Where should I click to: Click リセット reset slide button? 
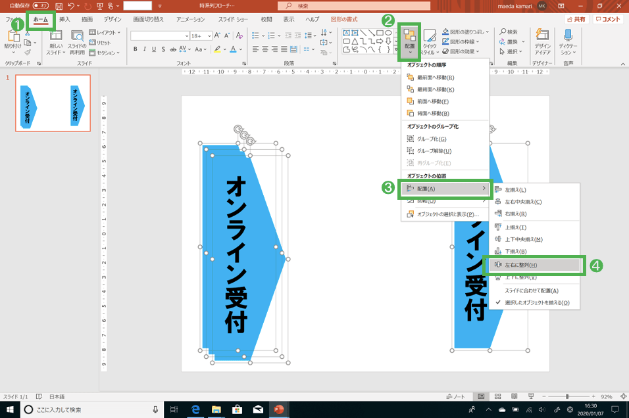[x=100, y=43]
